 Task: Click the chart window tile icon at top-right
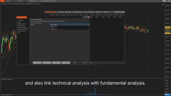(x=163, y=1)
